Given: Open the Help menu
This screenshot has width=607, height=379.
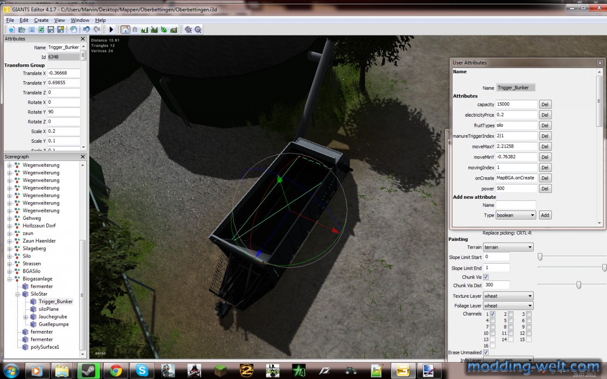Looking at the screenshot, I should click(x=100, y=20).
